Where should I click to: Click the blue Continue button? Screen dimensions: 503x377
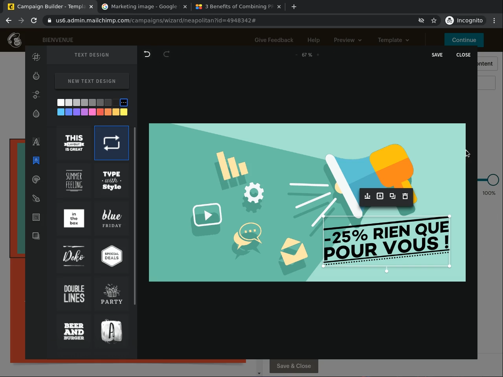(x=464, y=40)
